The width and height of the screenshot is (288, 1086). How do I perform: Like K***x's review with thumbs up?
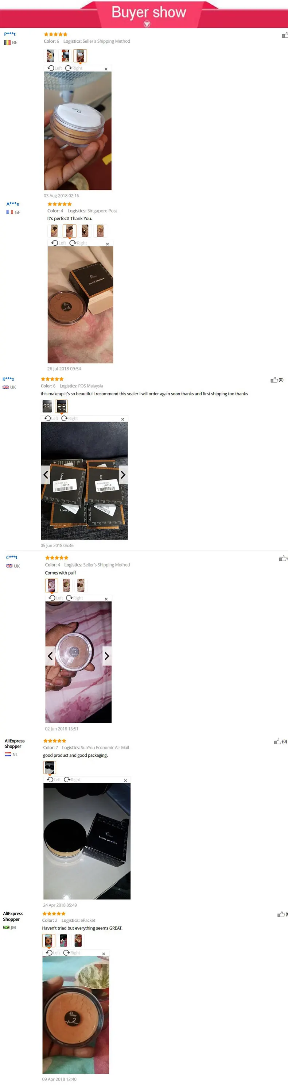(x=277, y=380)
